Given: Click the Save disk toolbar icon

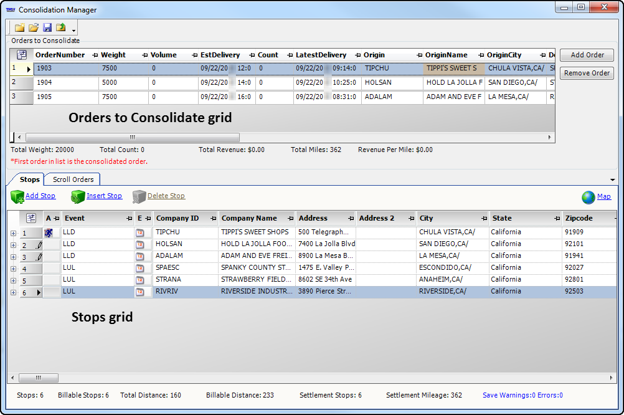Looking at the screenshot, I should pos(47,27).
